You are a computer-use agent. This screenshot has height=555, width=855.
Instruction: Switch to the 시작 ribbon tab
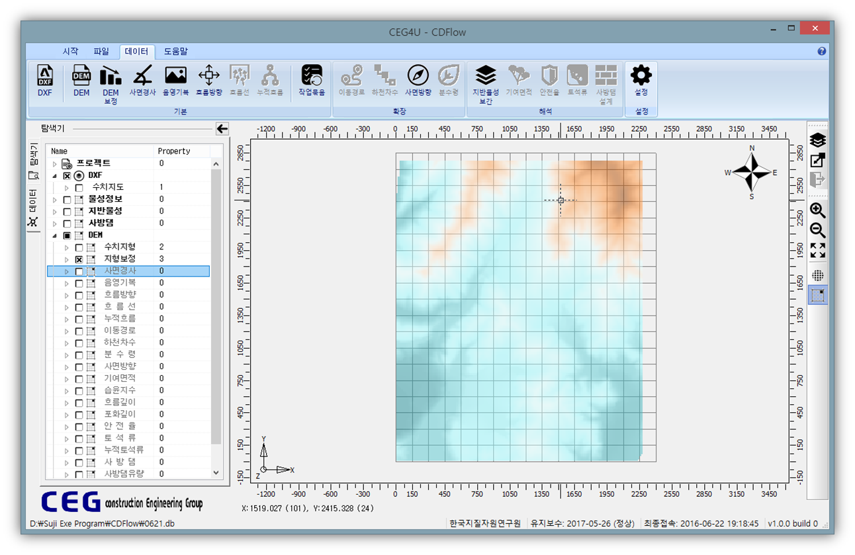coord(70,51)
